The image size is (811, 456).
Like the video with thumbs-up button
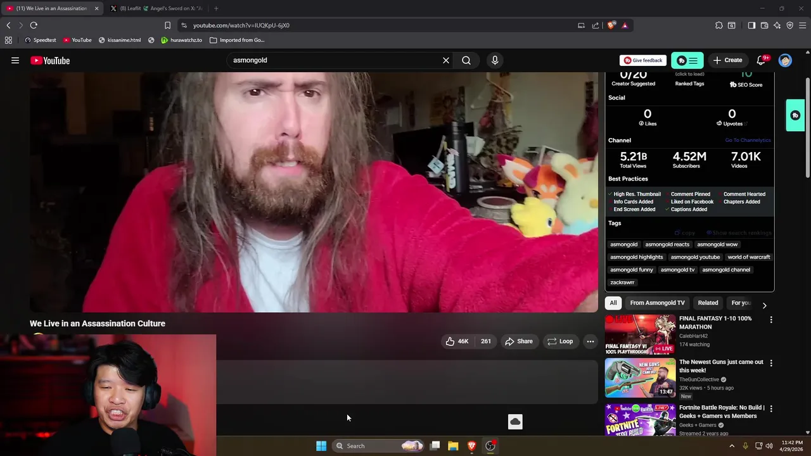click(x=456, y=341)
